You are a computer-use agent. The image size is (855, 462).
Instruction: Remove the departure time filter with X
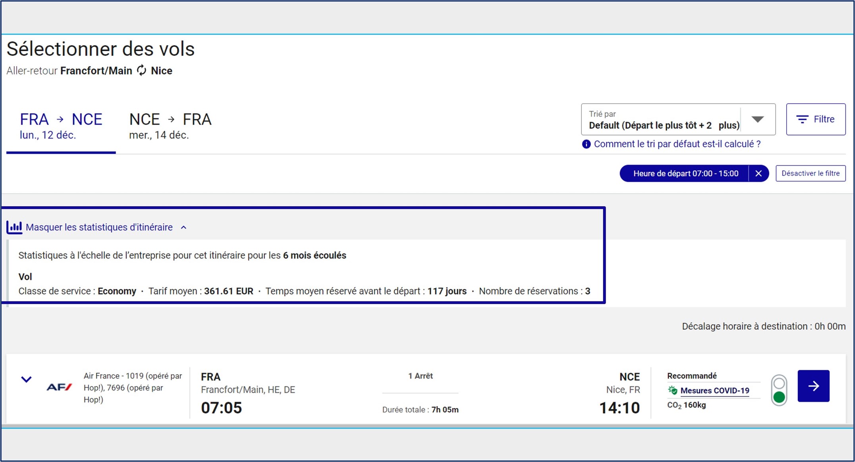(x=758, y=174)
